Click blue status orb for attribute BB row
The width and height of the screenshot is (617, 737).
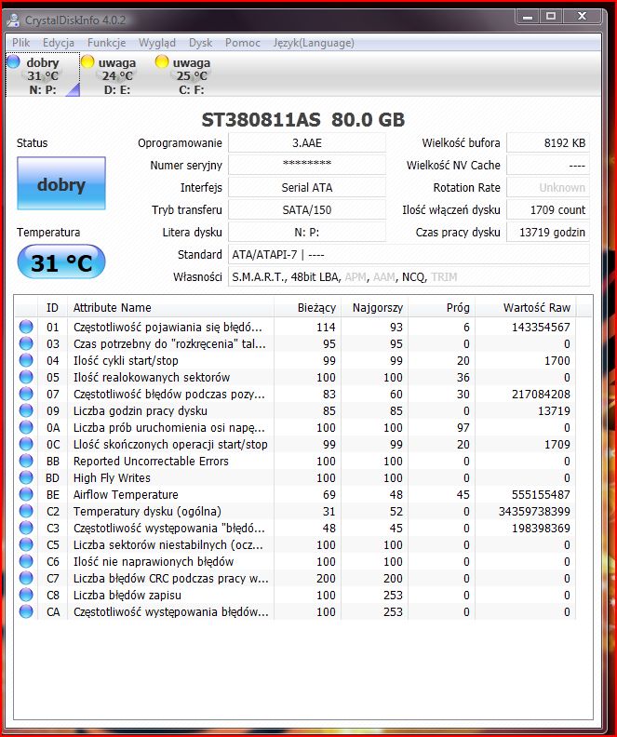pyautogui.click(x=26, y=461)
